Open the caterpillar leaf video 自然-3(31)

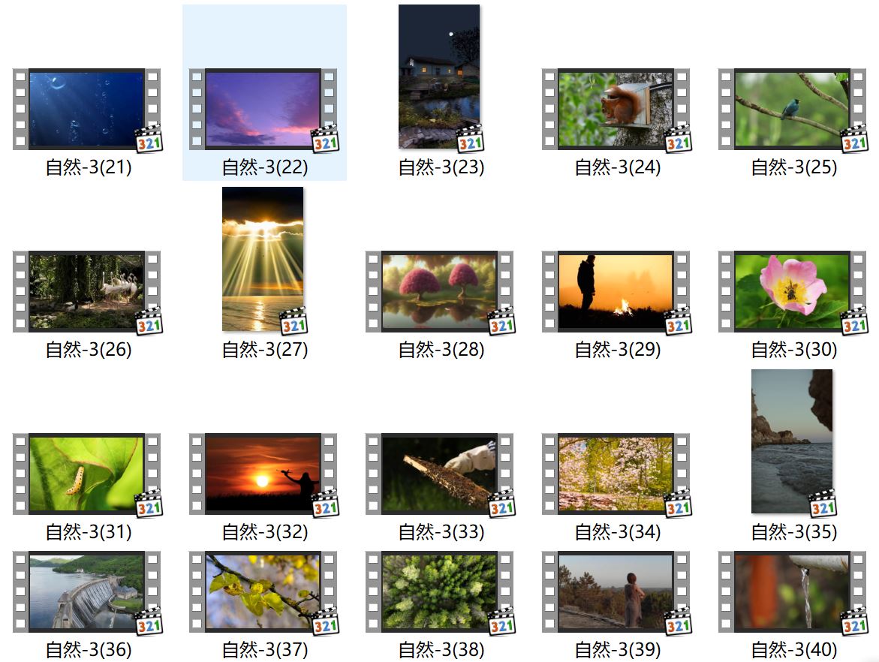pos(86,474)
